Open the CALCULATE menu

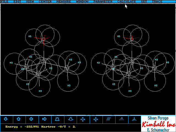tap(127, 2)
